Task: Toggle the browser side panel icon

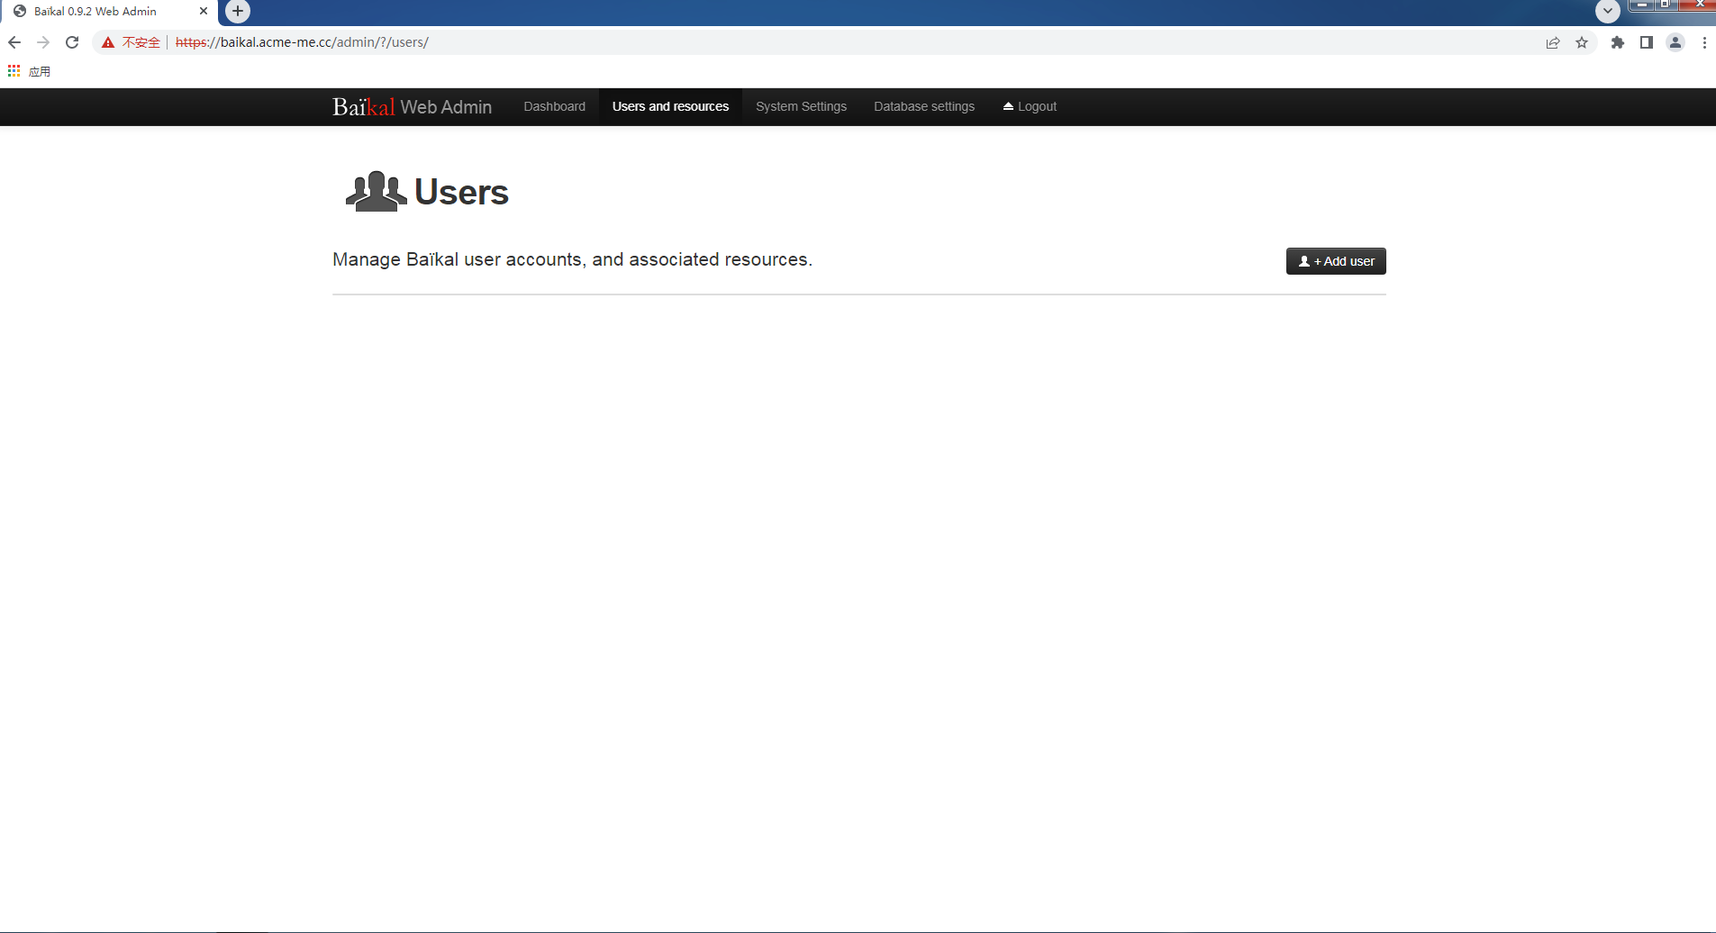Action: pos(1647,42)
